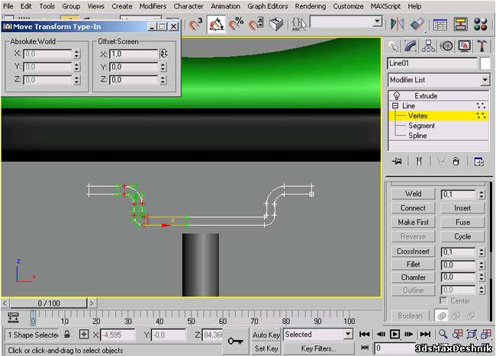Image resolution: width=496 pixels, height=356 pixels.
Task: Click Configure Modifier Sets icon
Action: 478,162
